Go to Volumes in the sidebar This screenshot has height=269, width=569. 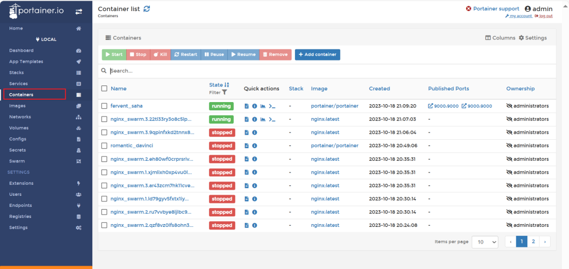click(x=18, y=128)
